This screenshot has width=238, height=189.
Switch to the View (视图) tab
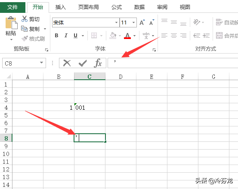tap(185, 7)
